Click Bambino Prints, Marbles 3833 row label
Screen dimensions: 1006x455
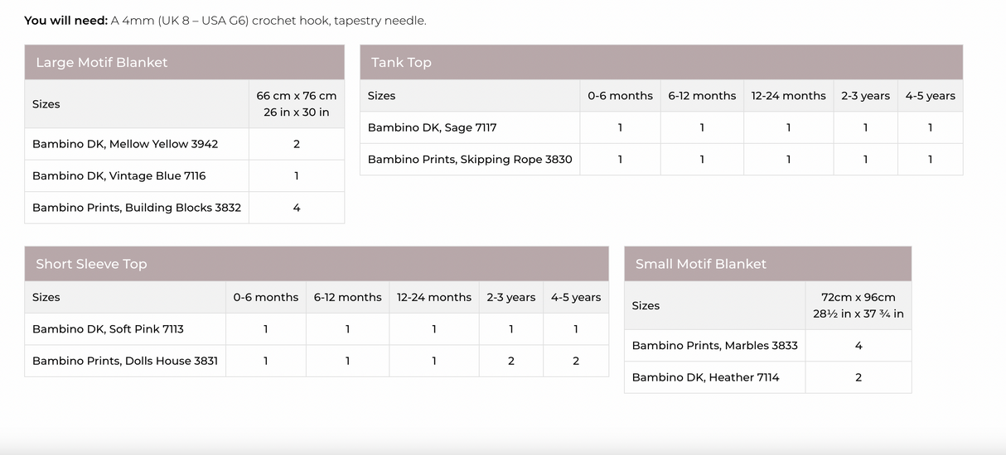pyautogui.click(x=714, y=346)
